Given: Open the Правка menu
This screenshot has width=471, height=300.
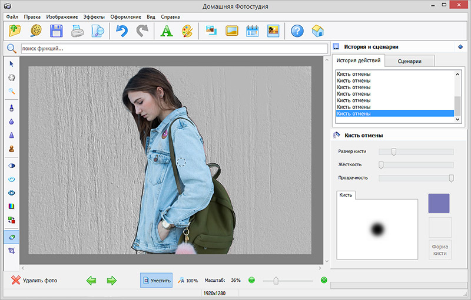Looking at the screenshot, I should 32,17.
